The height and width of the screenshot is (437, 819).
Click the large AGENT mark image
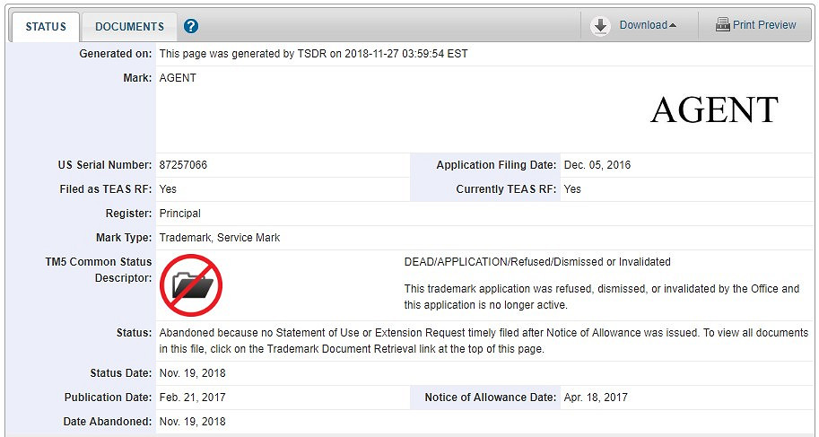[x=714, y=109]
